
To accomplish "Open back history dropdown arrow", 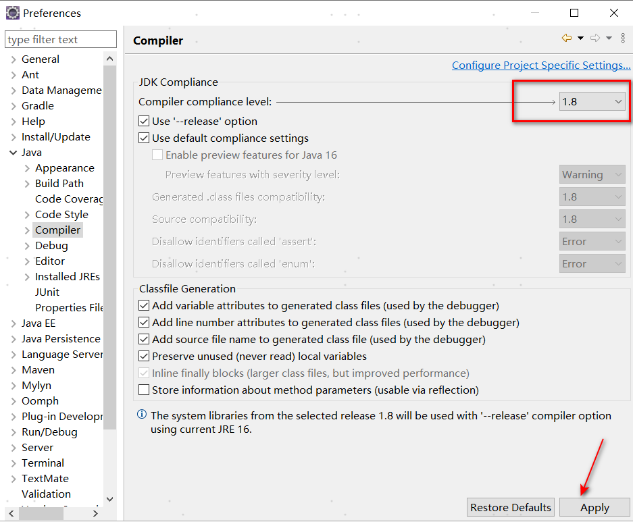I will (580, 38).
